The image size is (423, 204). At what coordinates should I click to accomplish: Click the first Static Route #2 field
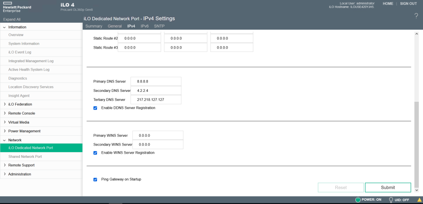tap(140, 38)
